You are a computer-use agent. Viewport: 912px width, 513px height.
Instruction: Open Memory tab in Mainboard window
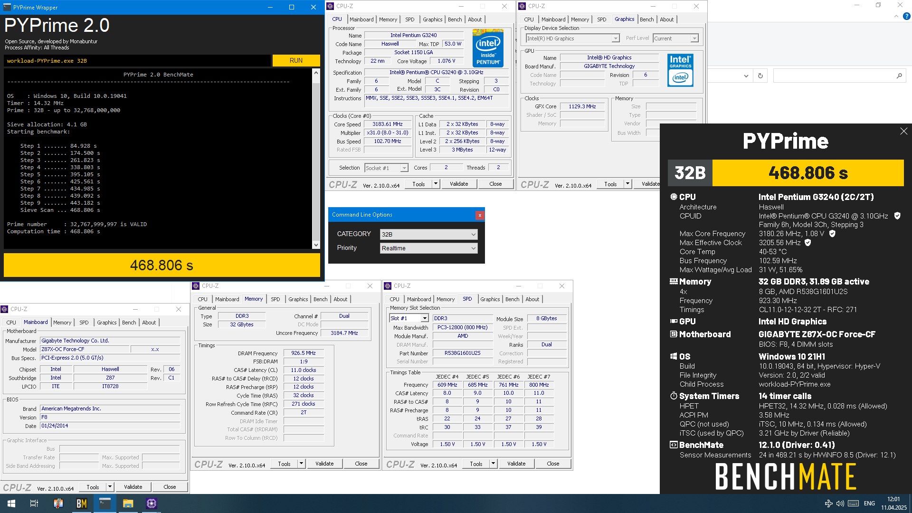click(62, 323)
